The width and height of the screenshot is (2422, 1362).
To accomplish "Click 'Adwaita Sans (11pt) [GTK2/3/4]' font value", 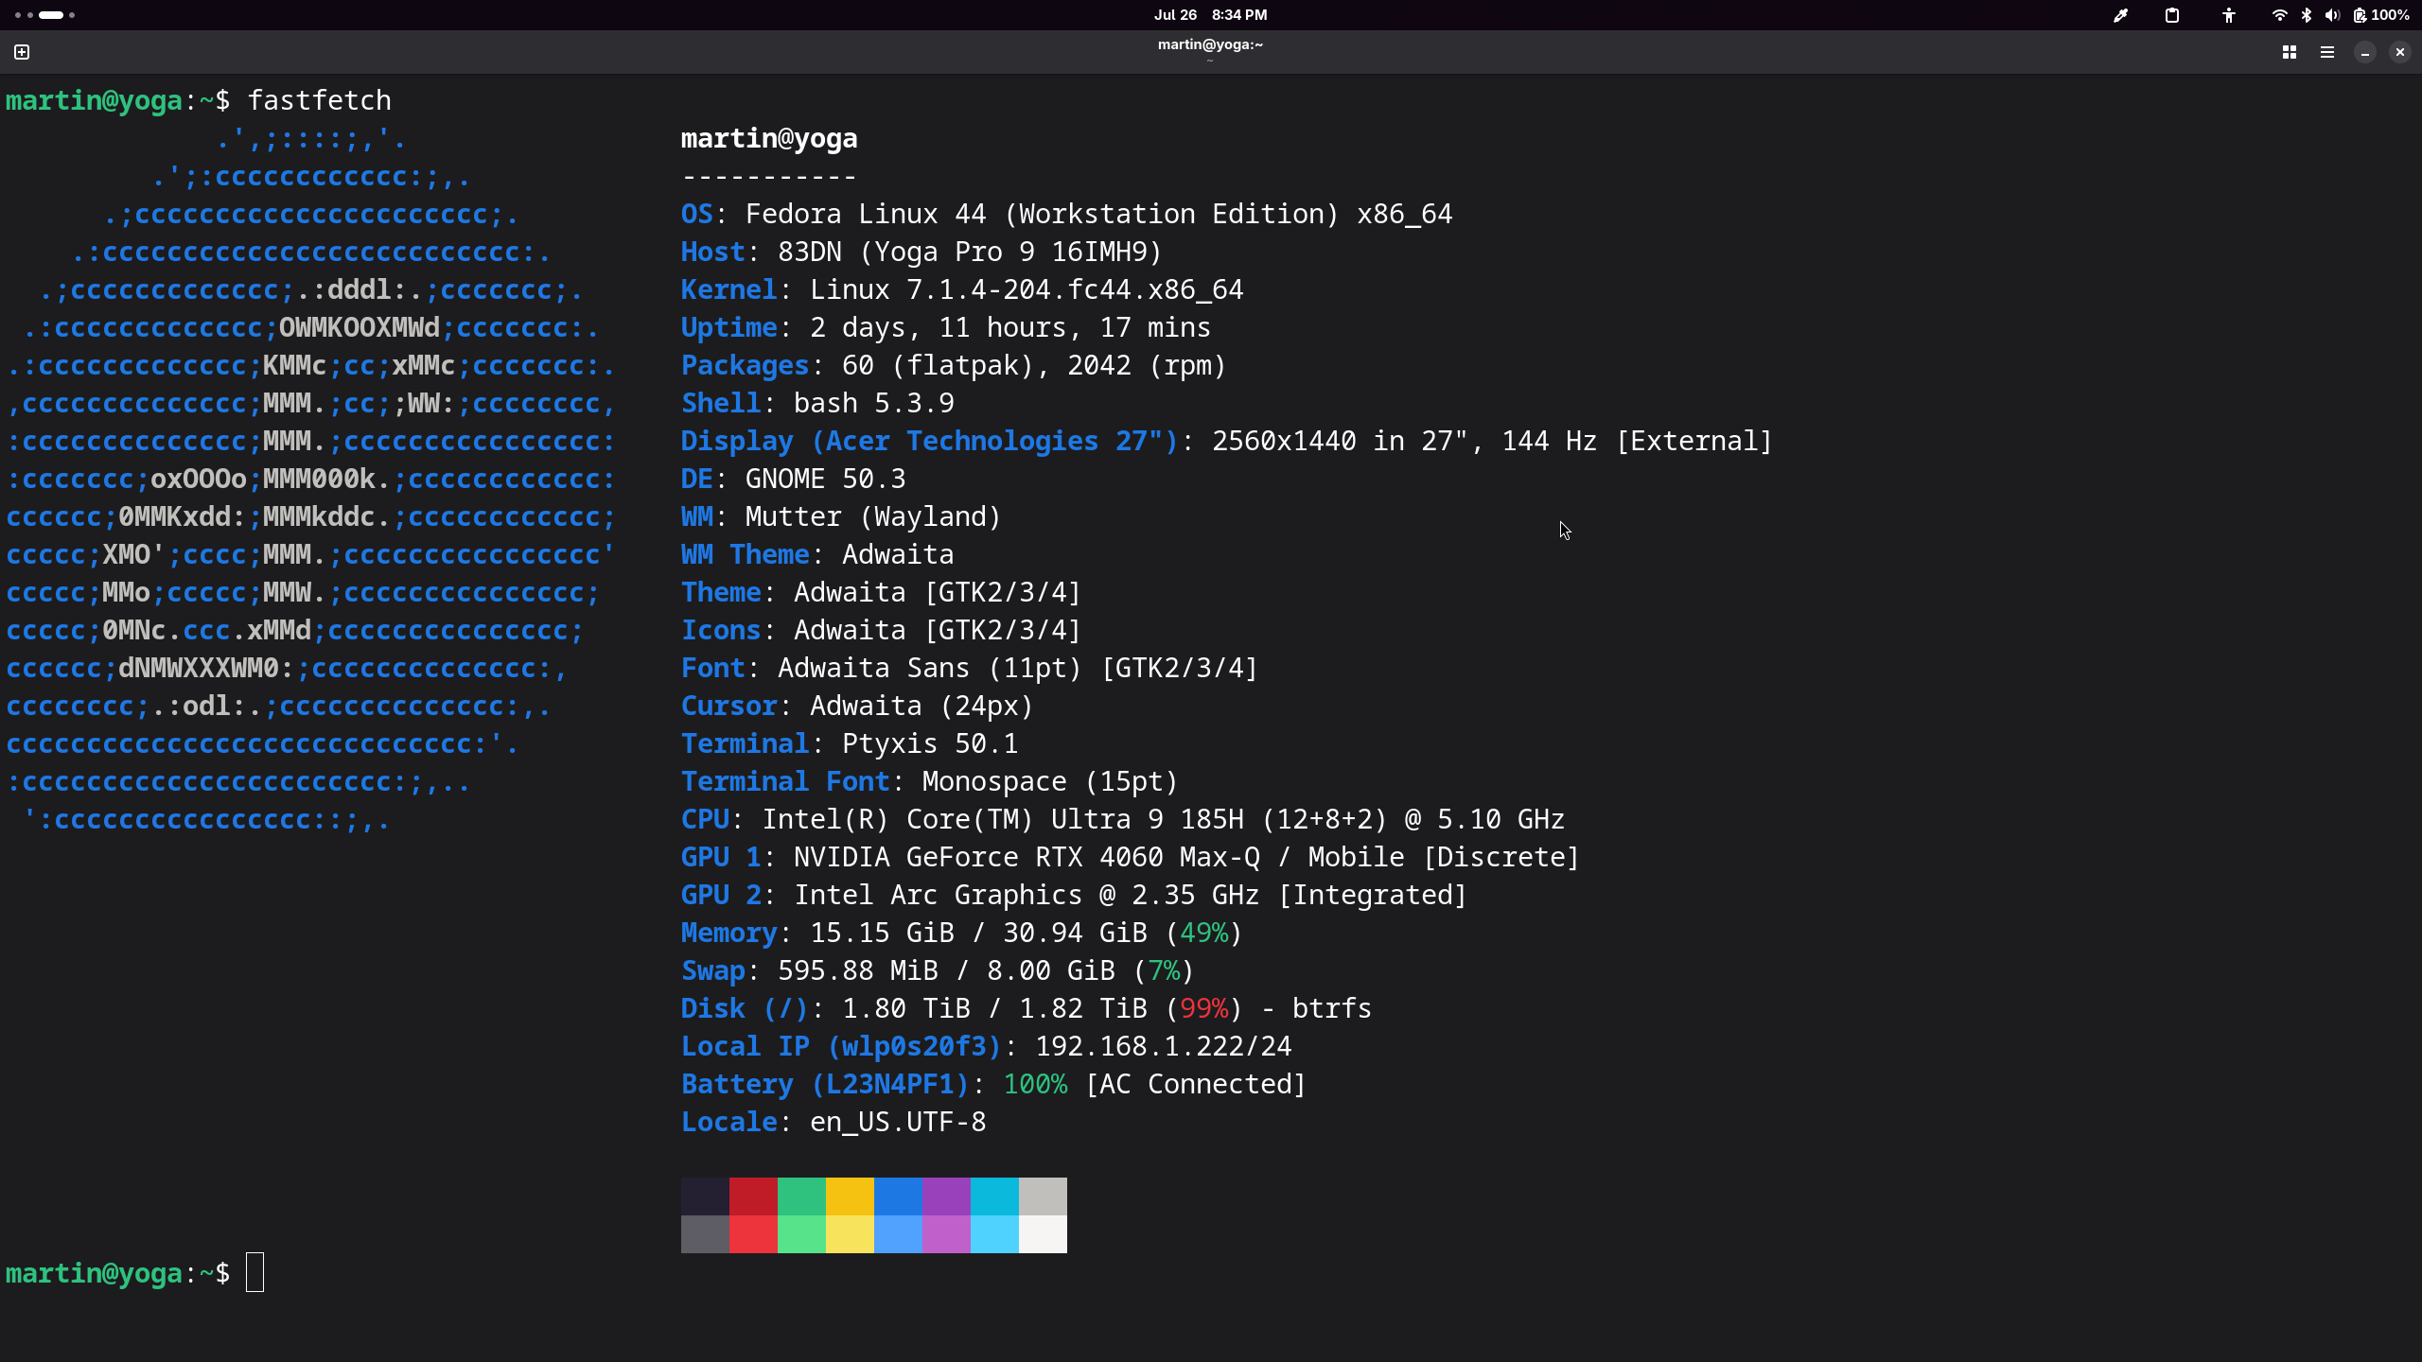I will pyautogui.click(x=1018, y=669).
